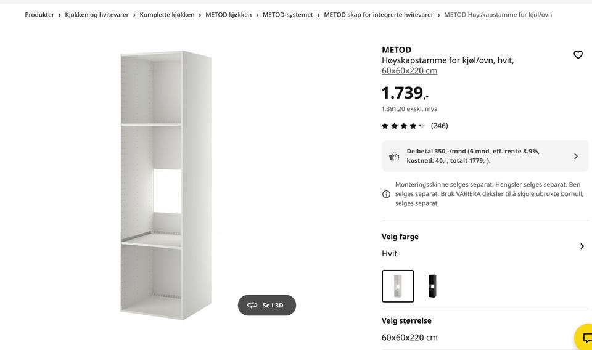
Task: Click the info circle icon beside Monteringsskinne text
Action: (x=386, y=194)
